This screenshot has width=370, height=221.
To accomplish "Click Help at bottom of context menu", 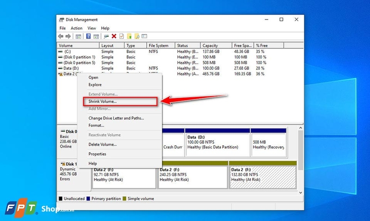I will coord(120,163).
